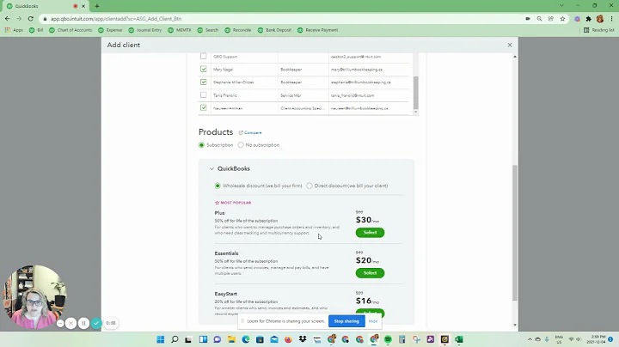619x347 pixels.
Task: Open the browser zoom magnifier icon
Action: (539, 19)
